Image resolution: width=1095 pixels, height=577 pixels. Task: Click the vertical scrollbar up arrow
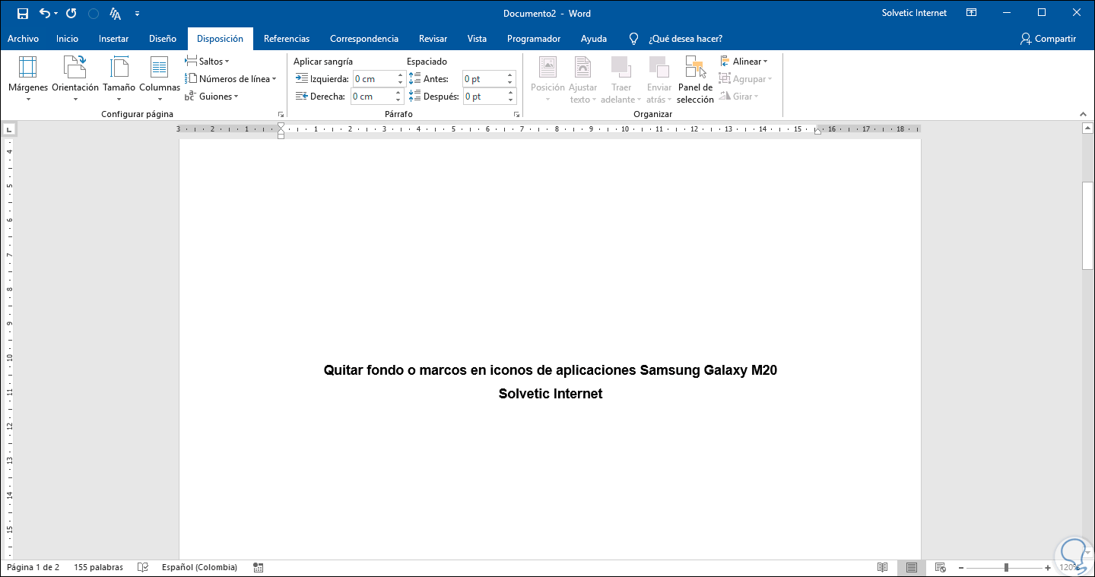point(1087,129)
